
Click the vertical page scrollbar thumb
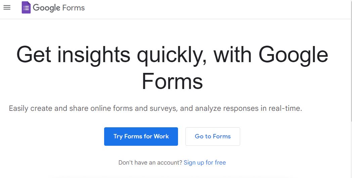[x=351, y=60]
